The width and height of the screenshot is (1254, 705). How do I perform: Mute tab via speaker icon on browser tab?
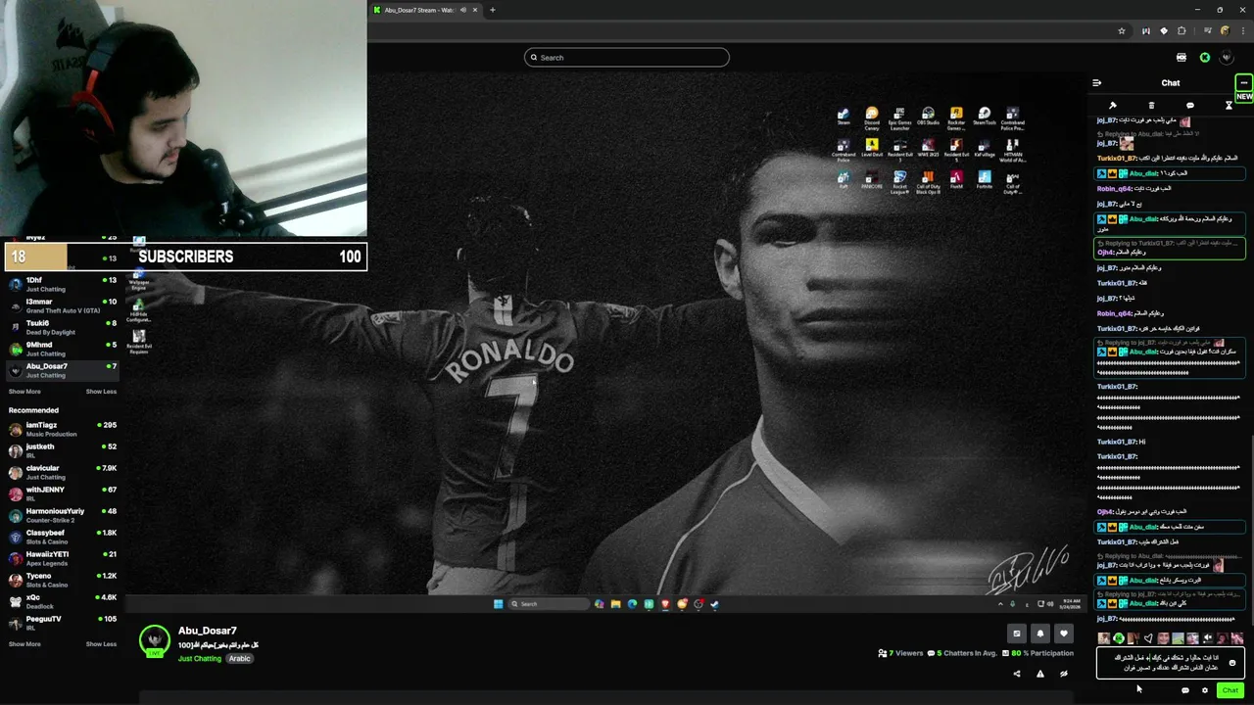pos(463,10)
